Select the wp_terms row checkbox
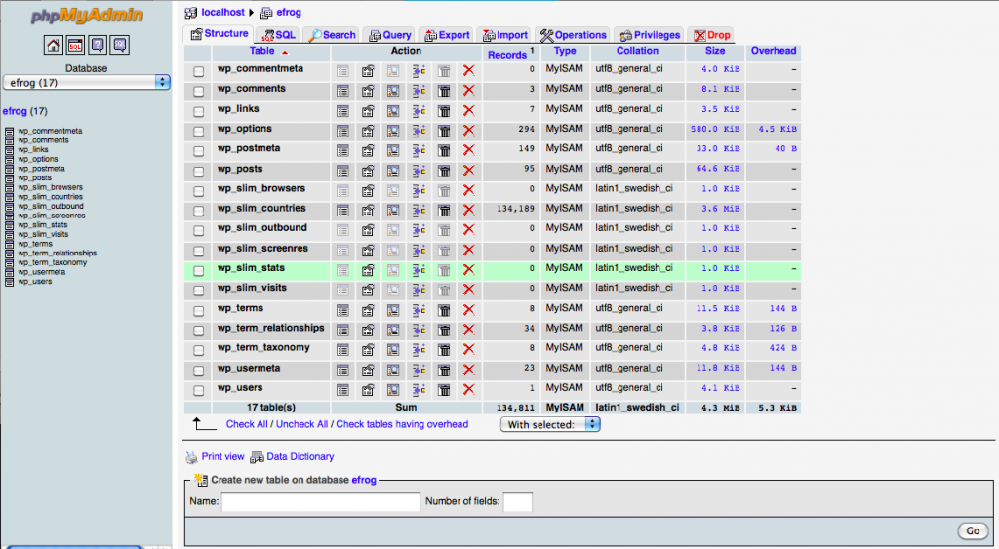 pyautogui.click(x=199, y=311)
